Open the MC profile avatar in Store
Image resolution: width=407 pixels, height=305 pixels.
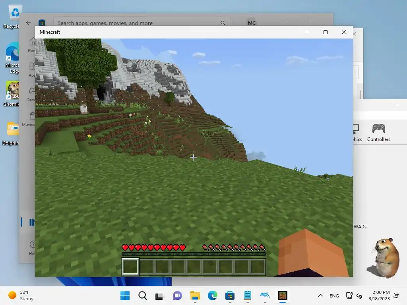click(252, 23)
